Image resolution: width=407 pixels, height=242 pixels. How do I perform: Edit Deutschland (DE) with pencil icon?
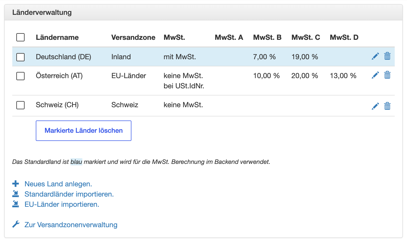click(x=375, y=56)
